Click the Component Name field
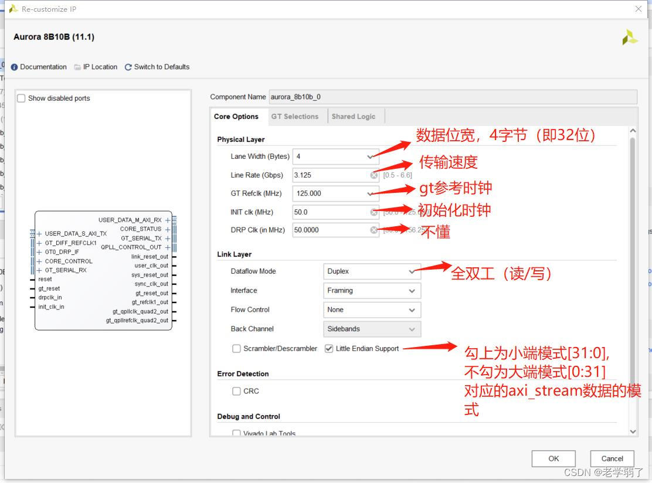This screenshot has width=652, height=483. pos(453,97)
